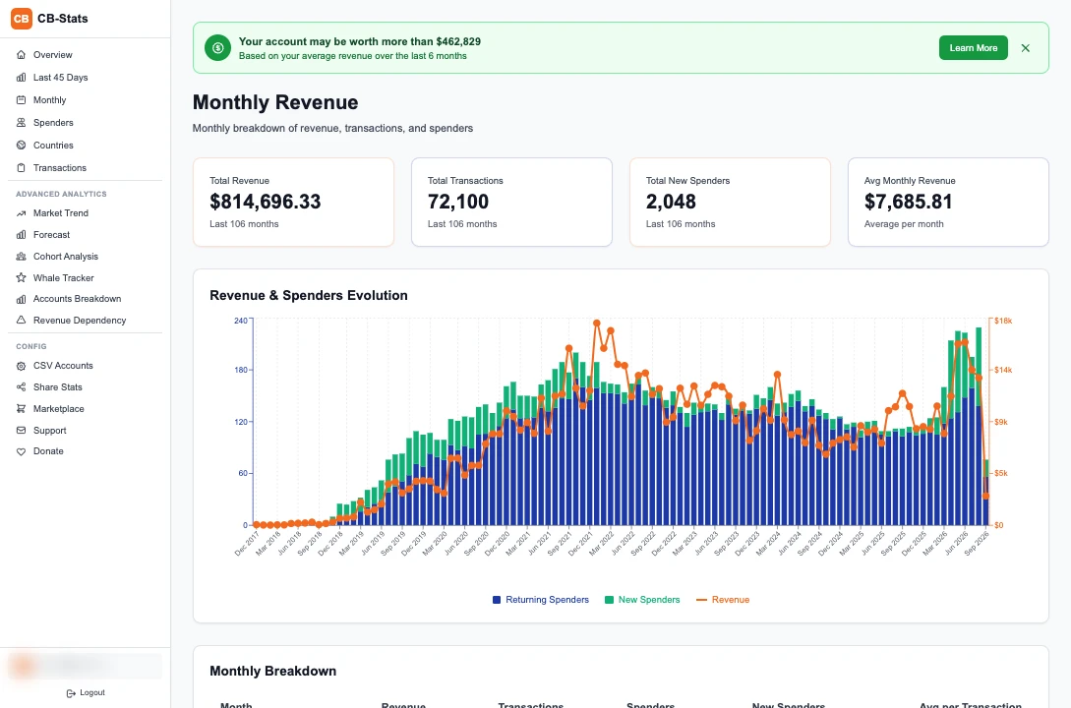Screen dimensions: 1071x708
Task: Click the Market Trend arrow icon
Action: tap(22, 213)
